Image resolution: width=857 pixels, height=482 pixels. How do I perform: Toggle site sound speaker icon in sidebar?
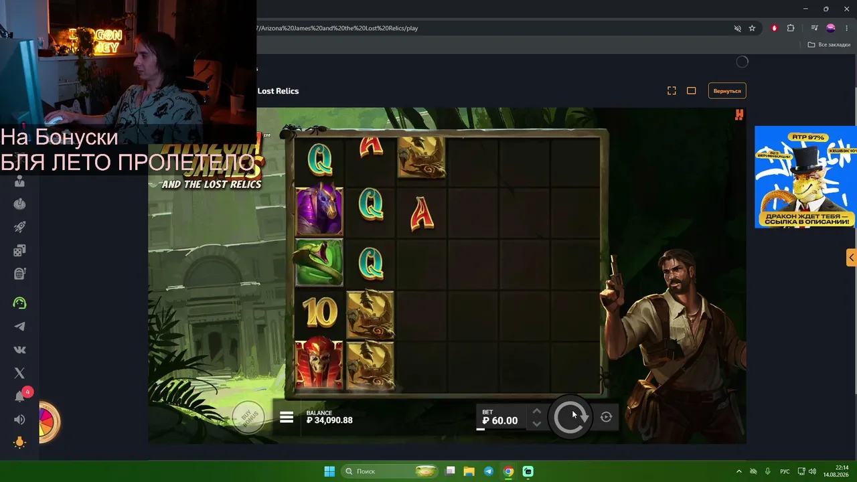[x=19, y=419]
